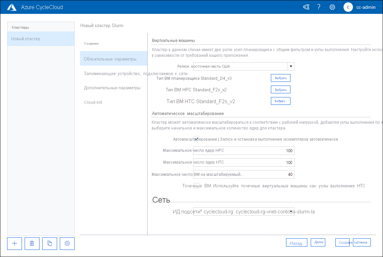Image resolution: width=383 pixels, height=257 pixels.
Task: Open the Сведения section
Action: [91, 44]
